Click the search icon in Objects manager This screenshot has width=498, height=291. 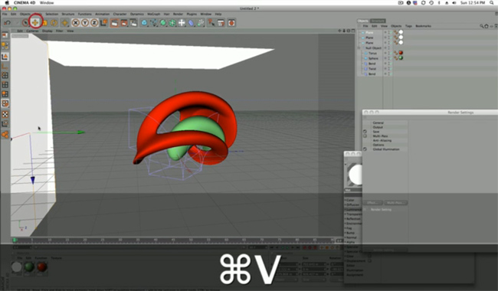[x=481, y=26]
